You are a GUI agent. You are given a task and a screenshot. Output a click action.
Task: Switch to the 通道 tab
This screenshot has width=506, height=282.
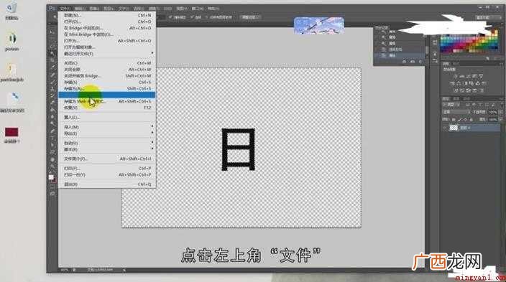[456, 98]
